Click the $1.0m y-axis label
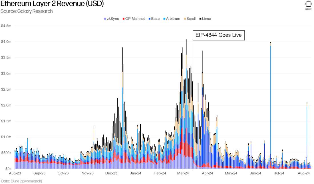314x184 pixels. (x=6, y=137)
